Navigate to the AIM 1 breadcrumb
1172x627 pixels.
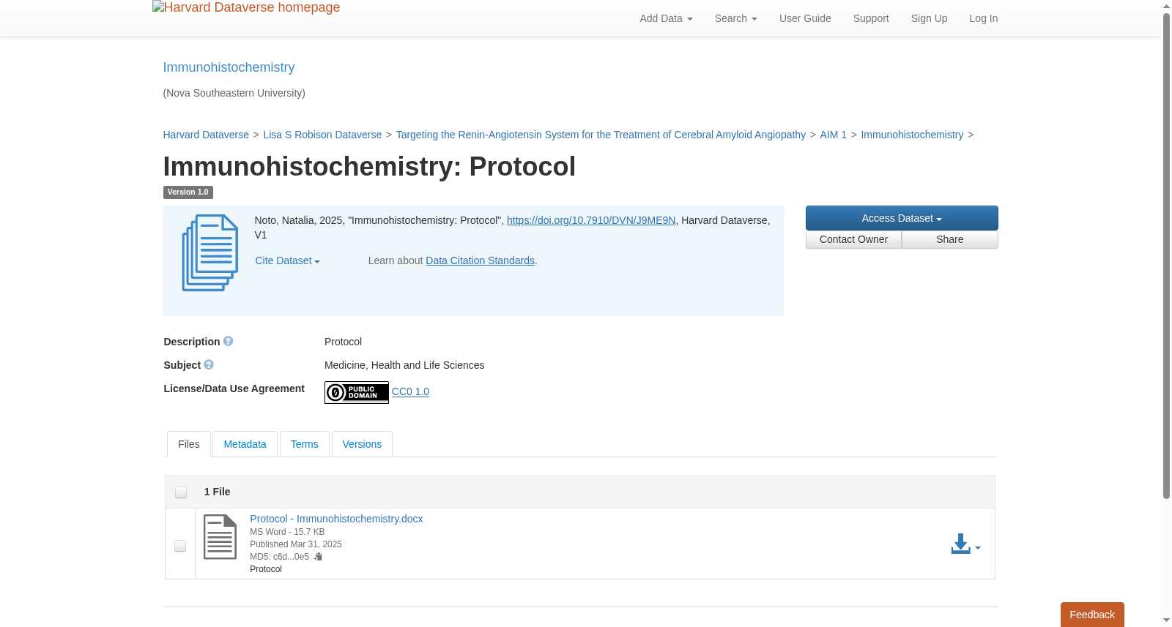833,135
